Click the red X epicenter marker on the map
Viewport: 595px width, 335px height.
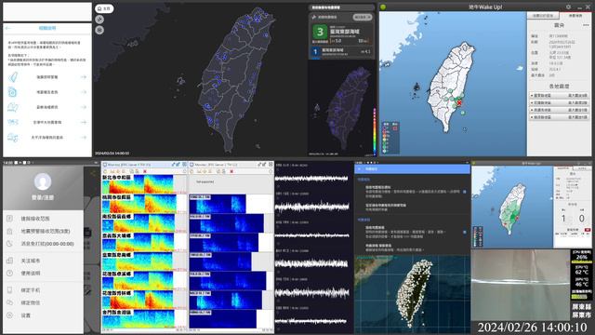click(459, 103)
